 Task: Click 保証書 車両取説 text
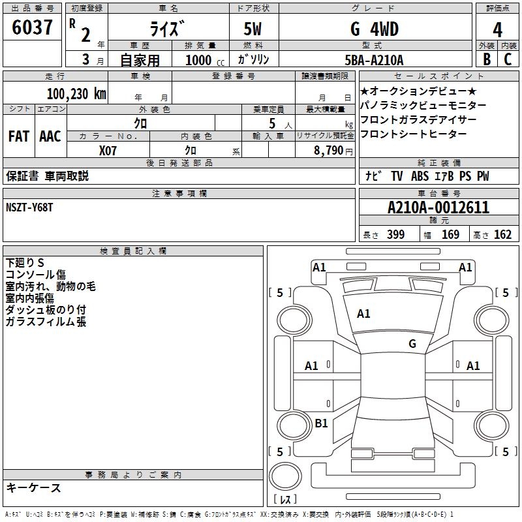pyautogui.click(x=47, y=176)
